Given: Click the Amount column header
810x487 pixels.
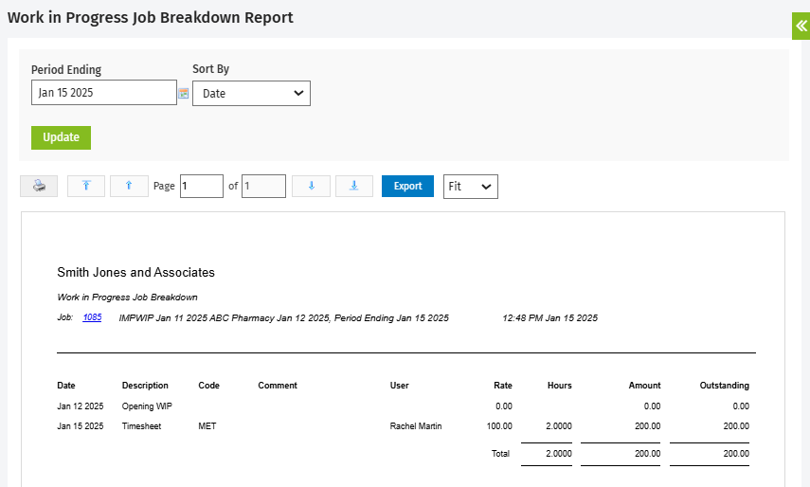Looking at the screenshot, I should pos(644,386).
